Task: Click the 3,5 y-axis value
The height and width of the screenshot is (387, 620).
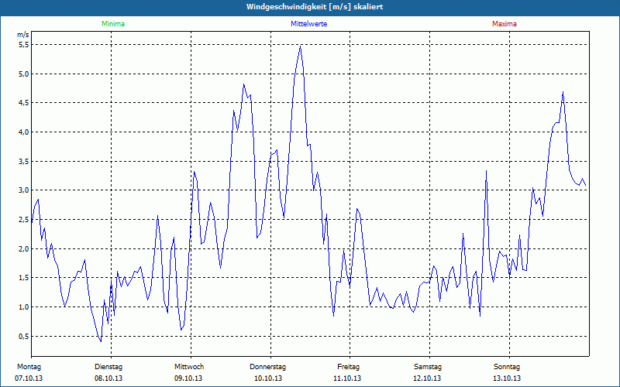Action: click(24, 161)
